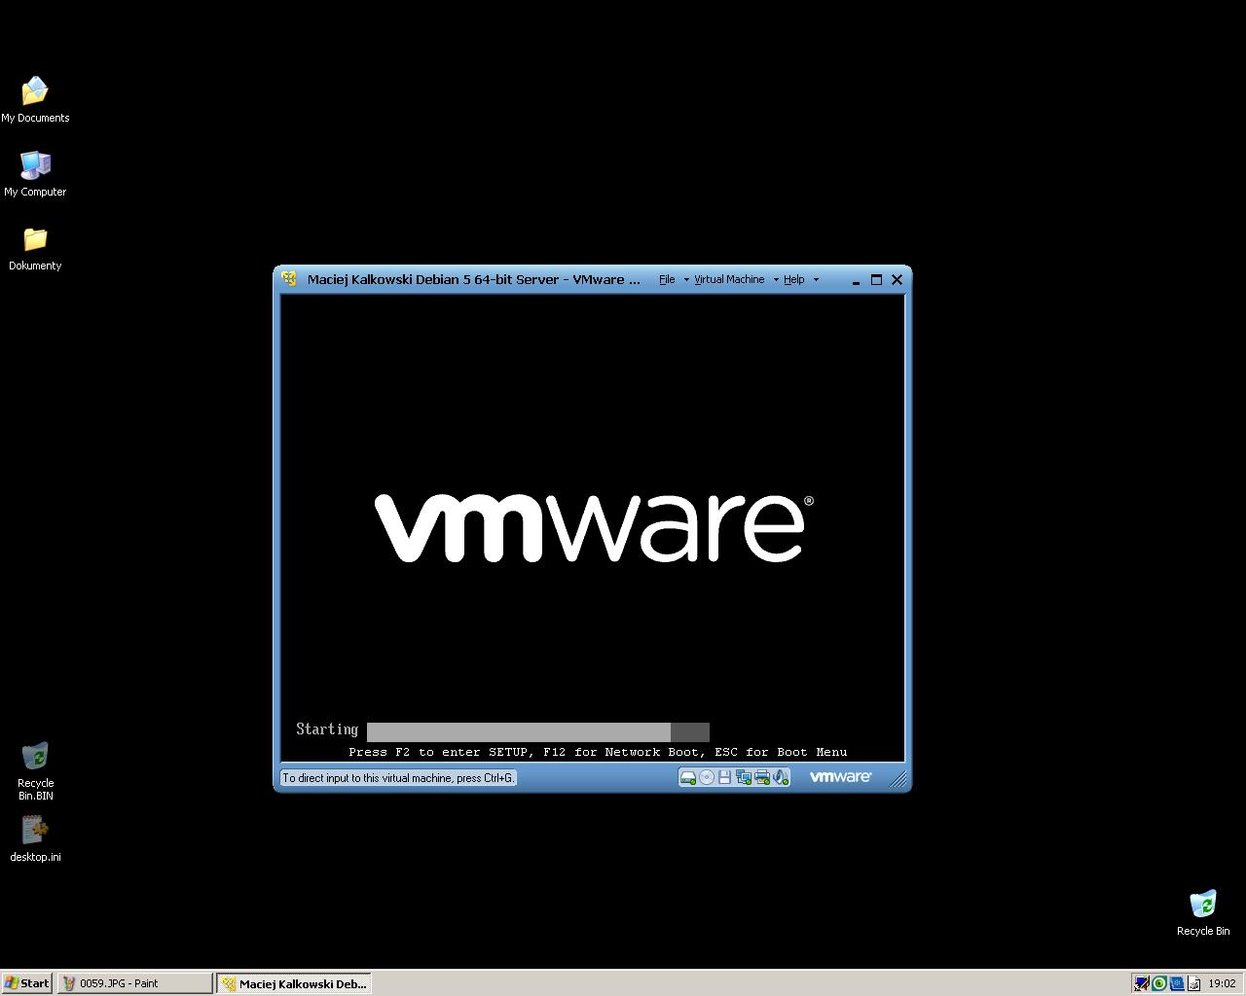Image resolution: width=1246 pixels, height=996 pixels.
Task: Select the Recycle Bin.BIN desktop icon
Action: click(x=35, y=771)
